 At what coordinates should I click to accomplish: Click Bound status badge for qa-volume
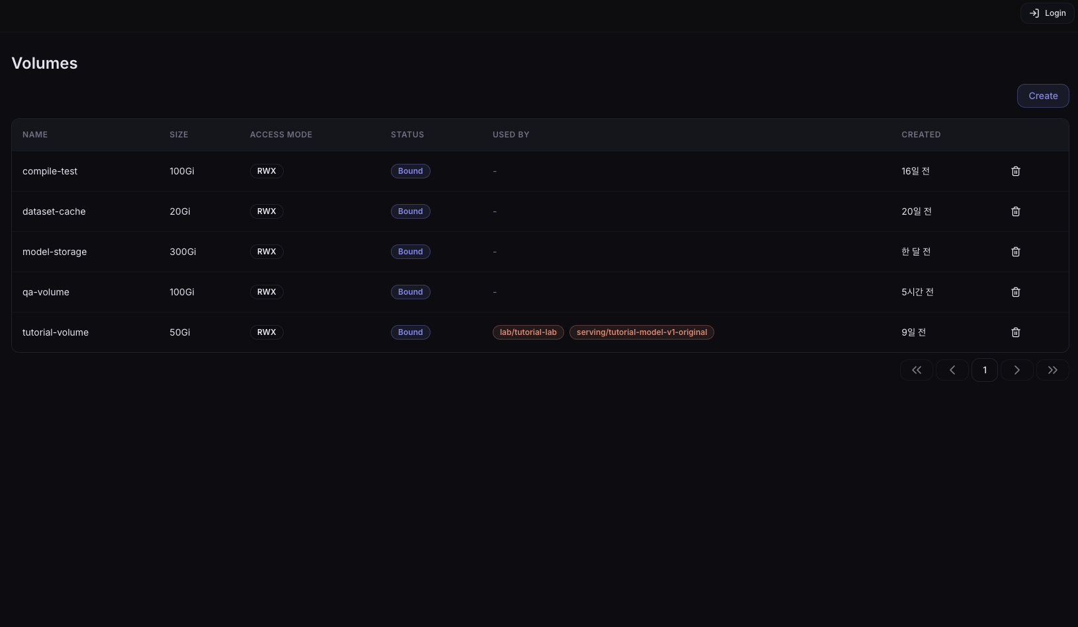[x=411, y=292]
